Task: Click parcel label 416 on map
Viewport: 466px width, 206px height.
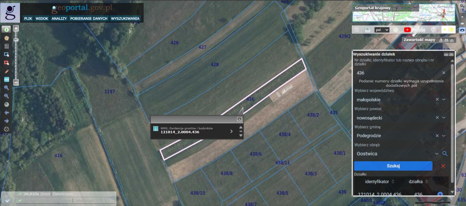Action: coord(58,155)
